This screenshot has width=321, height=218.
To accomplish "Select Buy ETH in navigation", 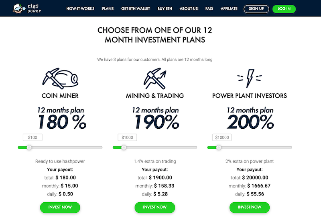I will [x=165, y=8].
